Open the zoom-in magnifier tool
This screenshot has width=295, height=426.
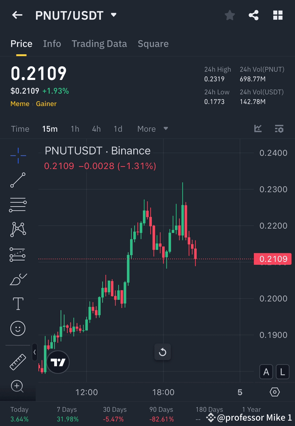pyautogui.click(x=18, y=386)
